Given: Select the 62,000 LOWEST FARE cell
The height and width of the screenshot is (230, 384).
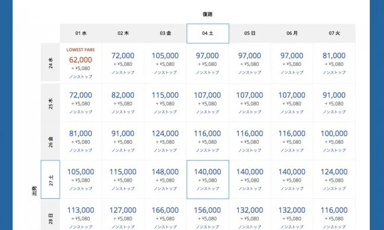Looking at the screenshot, I should tap(80, 63).
